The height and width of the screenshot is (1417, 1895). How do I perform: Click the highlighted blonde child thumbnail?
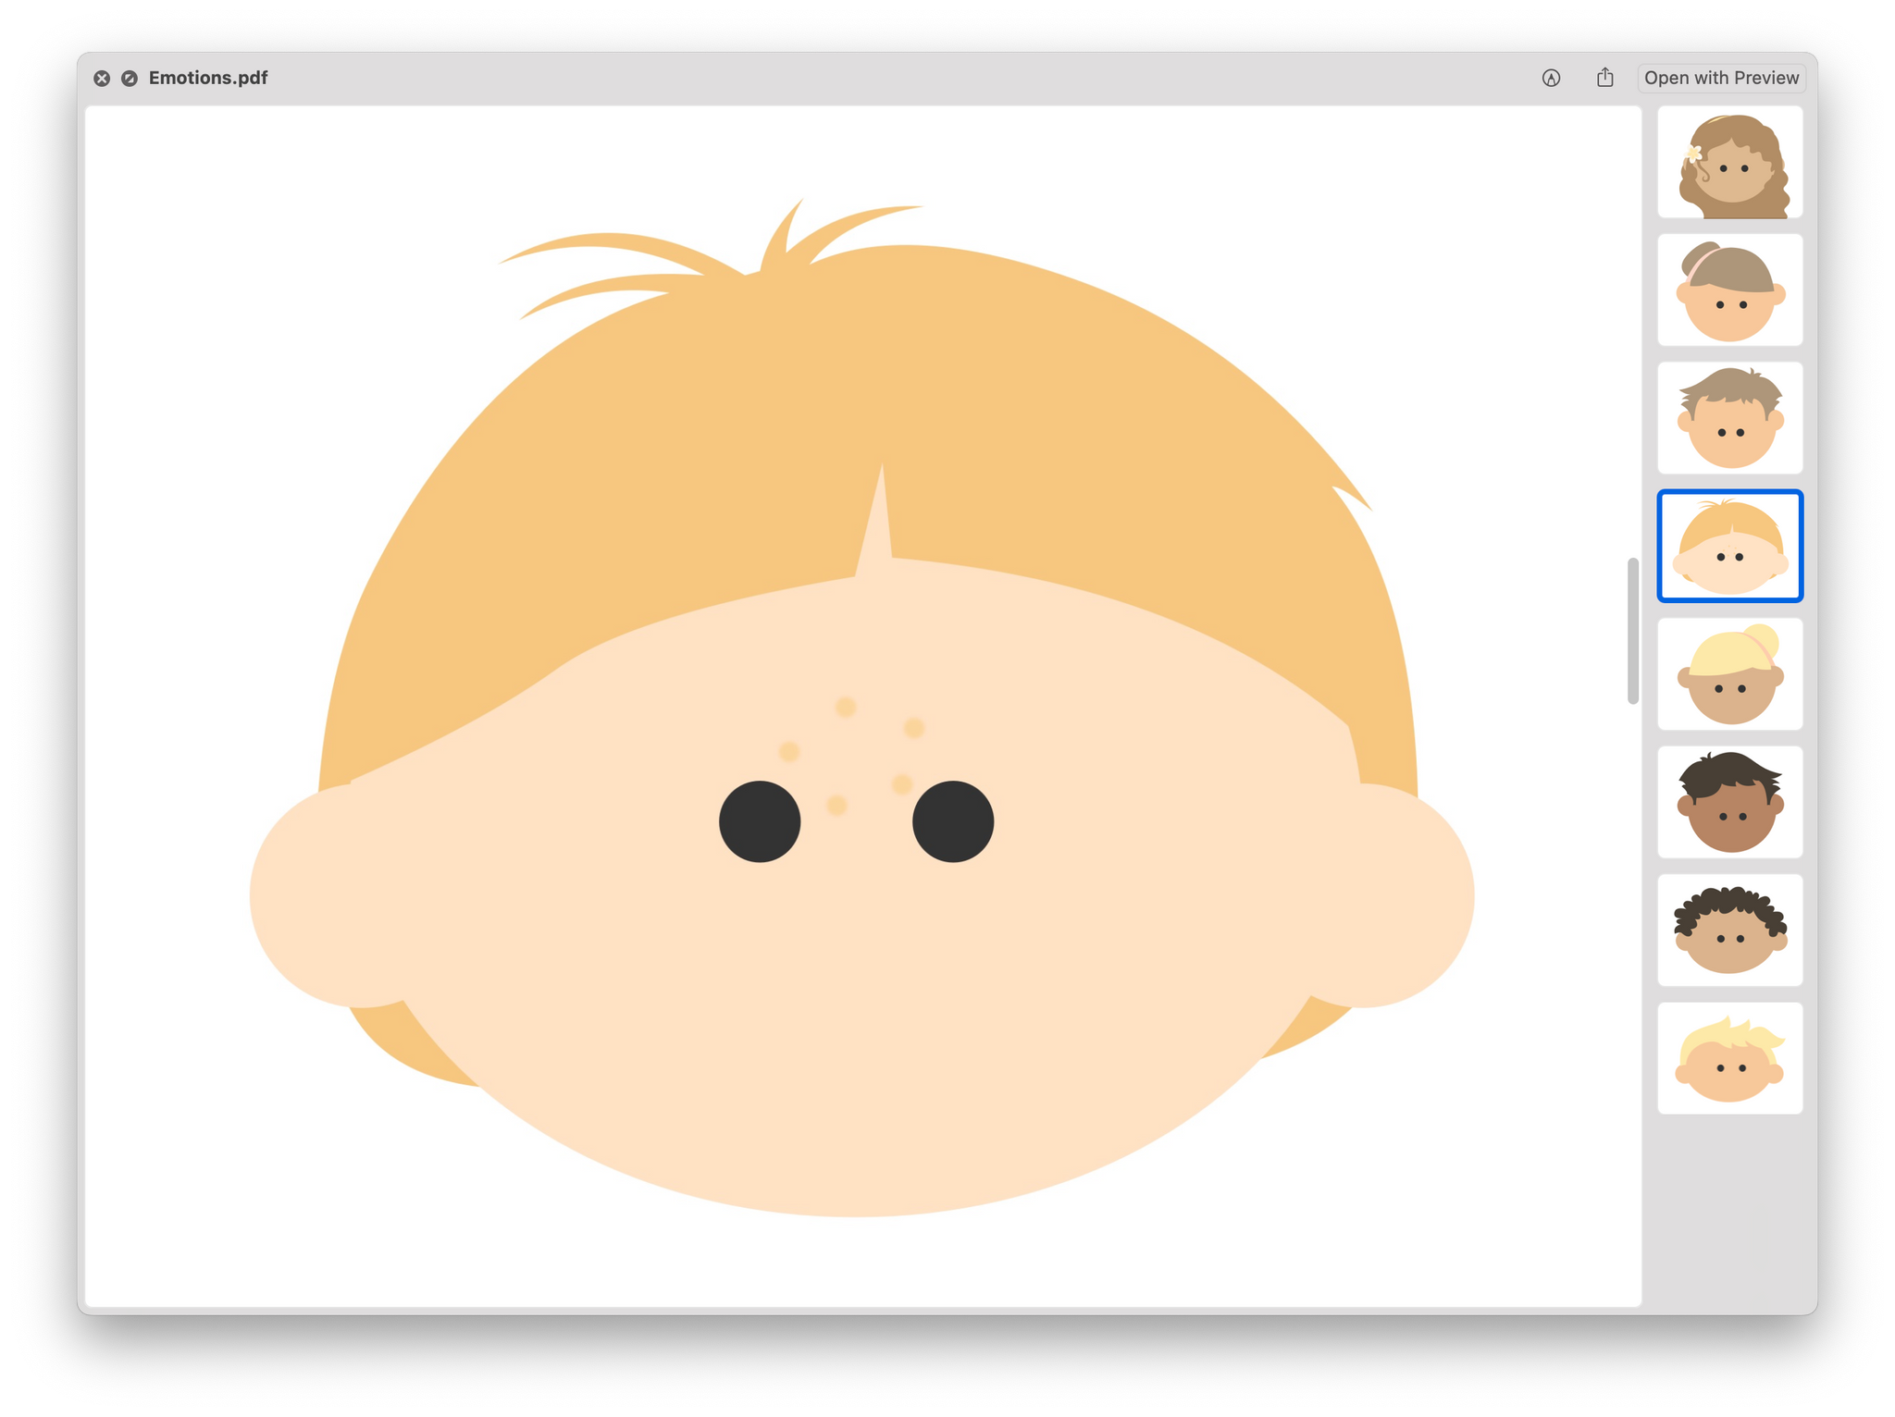click(1729, 546)
